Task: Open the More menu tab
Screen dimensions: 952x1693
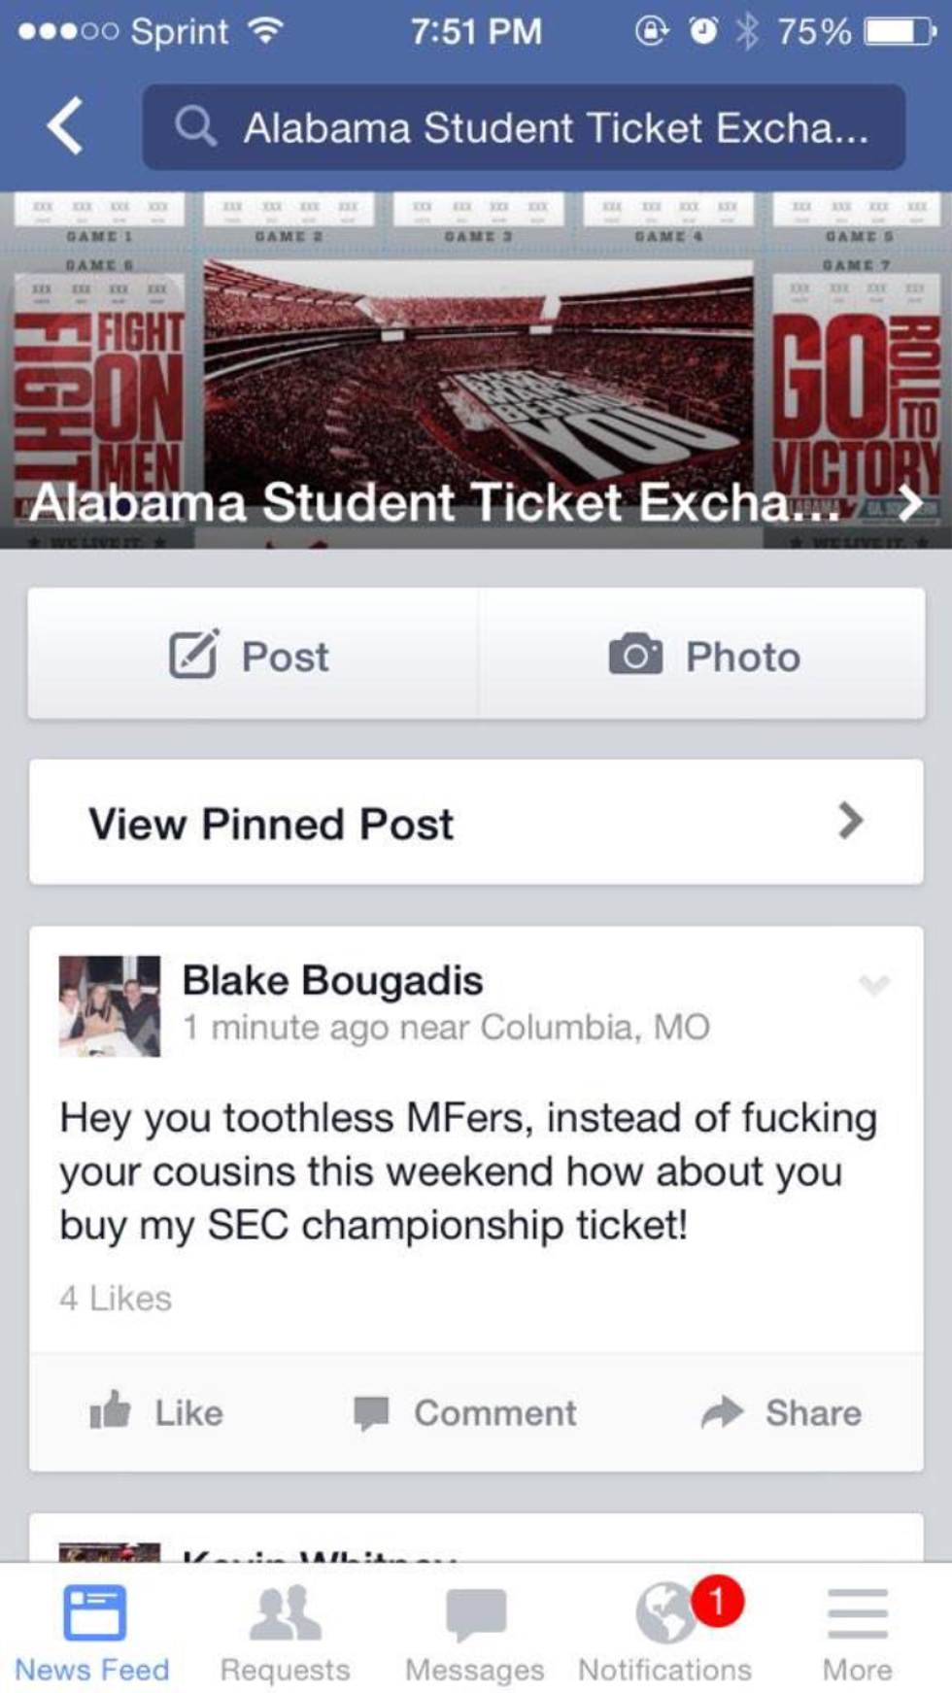Action: (857, 1632)
